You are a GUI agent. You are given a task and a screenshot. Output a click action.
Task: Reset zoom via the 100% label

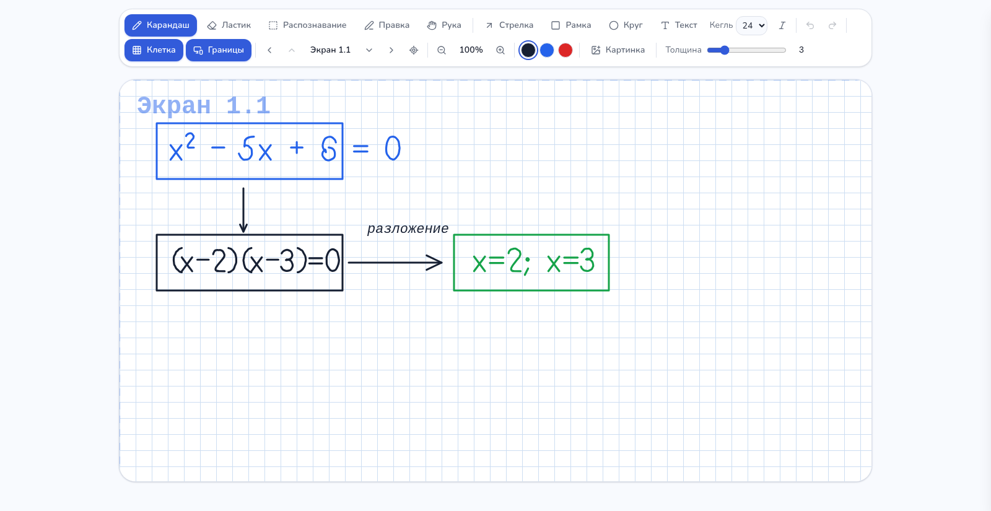click(471, 50)
